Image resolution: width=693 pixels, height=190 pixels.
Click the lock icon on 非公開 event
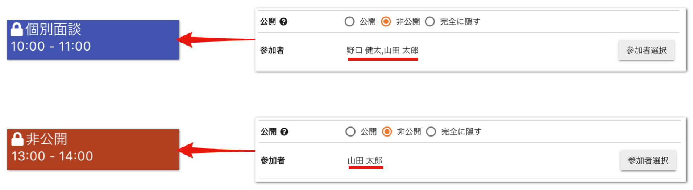click(x=17, y=139)
